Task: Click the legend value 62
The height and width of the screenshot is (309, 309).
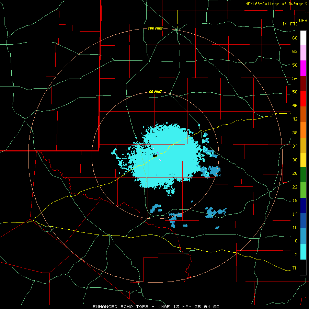Action: point(295,51)
